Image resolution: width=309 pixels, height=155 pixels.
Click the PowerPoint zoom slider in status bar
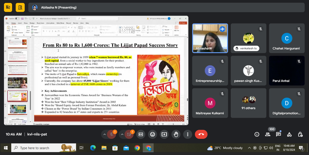click(173, 124)
